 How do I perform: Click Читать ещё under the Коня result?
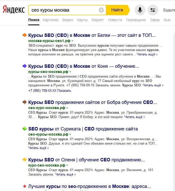click(153, 85)
